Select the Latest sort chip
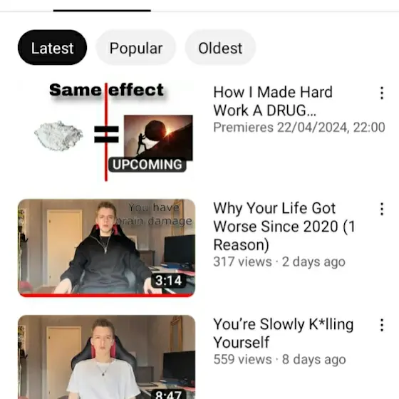 pyautogui.click(x=53, y=48)
